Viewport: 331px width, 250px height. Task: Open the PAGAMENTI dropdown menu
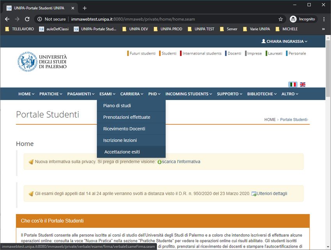(81, 94)
